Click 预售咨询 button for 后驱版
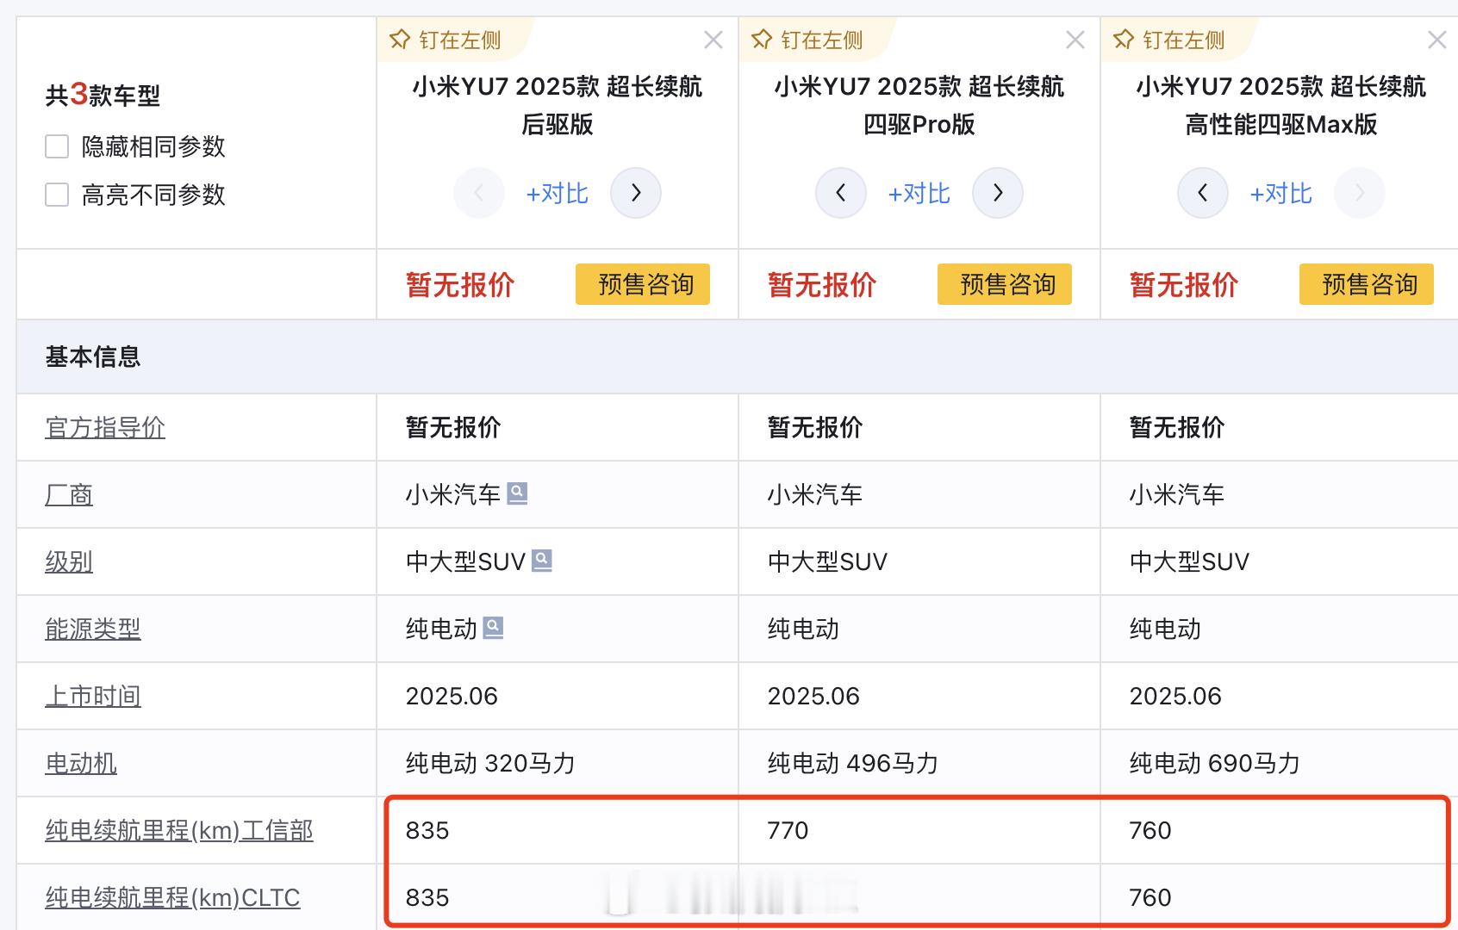The width and height of the screenshot is (1458, 930). click(643, 284)
